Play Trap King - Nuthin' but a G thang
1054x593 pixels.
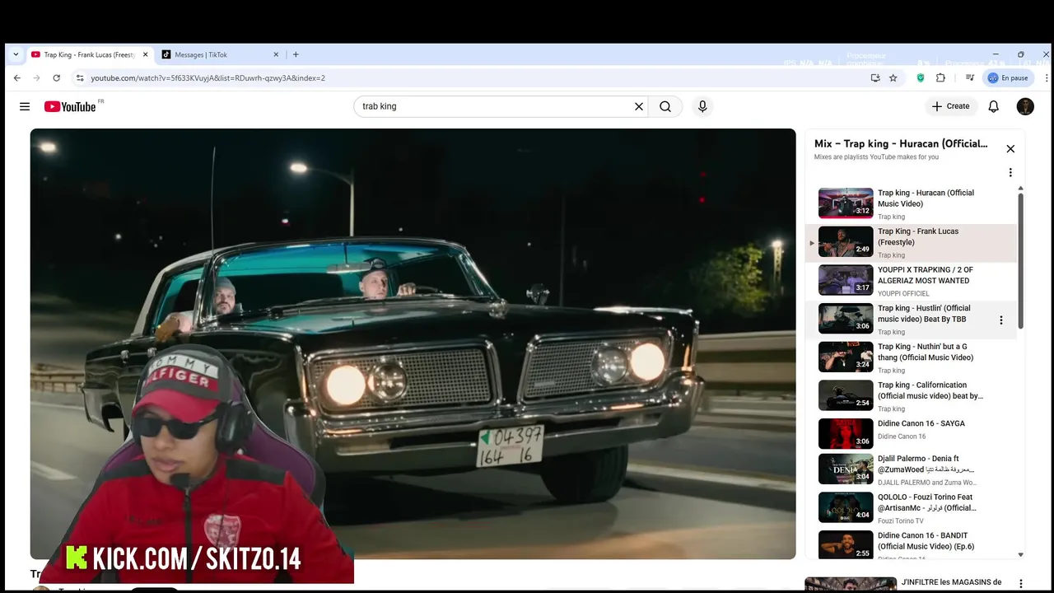pos(911,357)
